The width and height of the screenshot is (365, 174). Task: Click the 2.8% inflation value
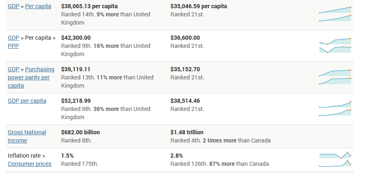coord(177,156)
